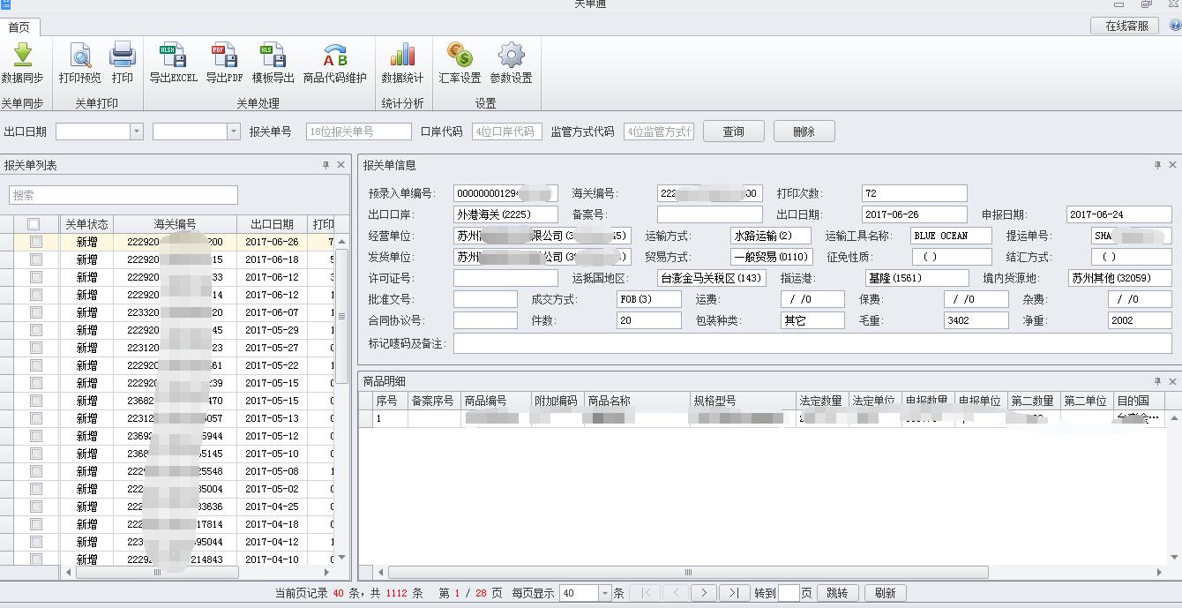The height and width of the screenshot is (608, 1182).
Task: Check the row dated 2017-06-07
Action: 35,312
